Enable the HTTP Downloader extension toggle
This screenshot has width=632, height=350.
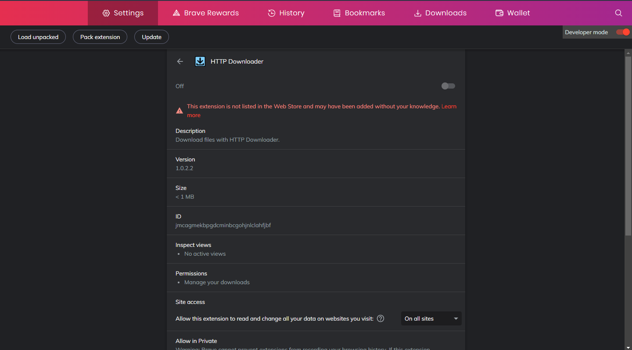[x=448, y=86]
